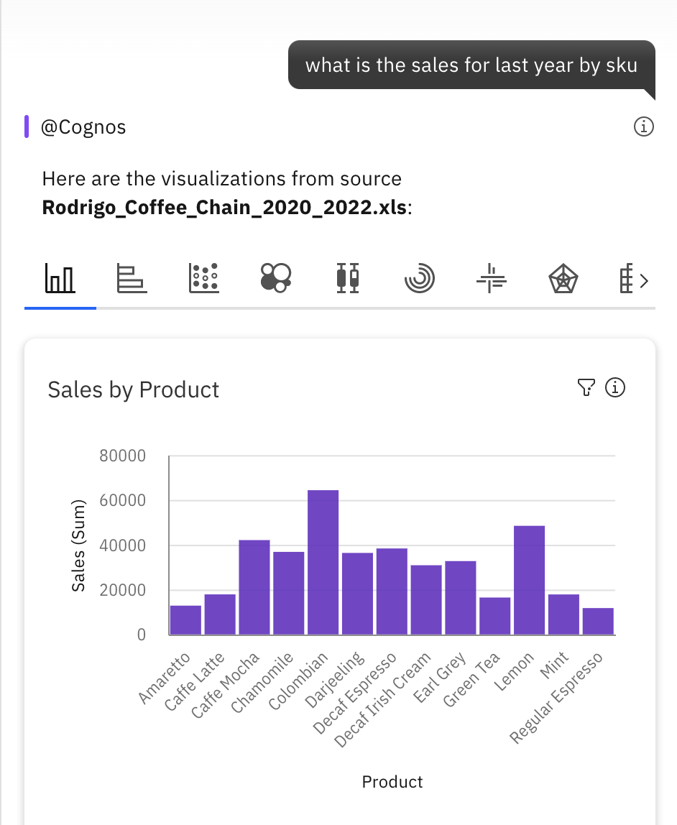View chart details via the info icon
The height and width of the screenshot is (825, 677).
pos(616,387)
